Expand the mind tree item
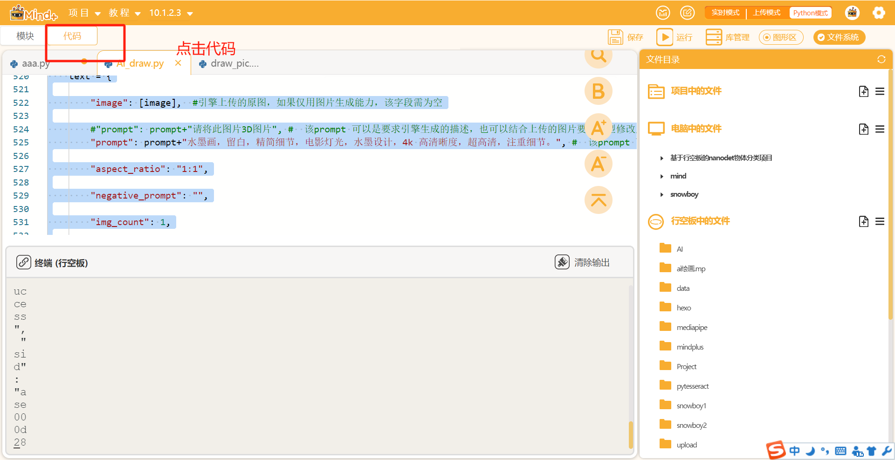 pos(661,176)
